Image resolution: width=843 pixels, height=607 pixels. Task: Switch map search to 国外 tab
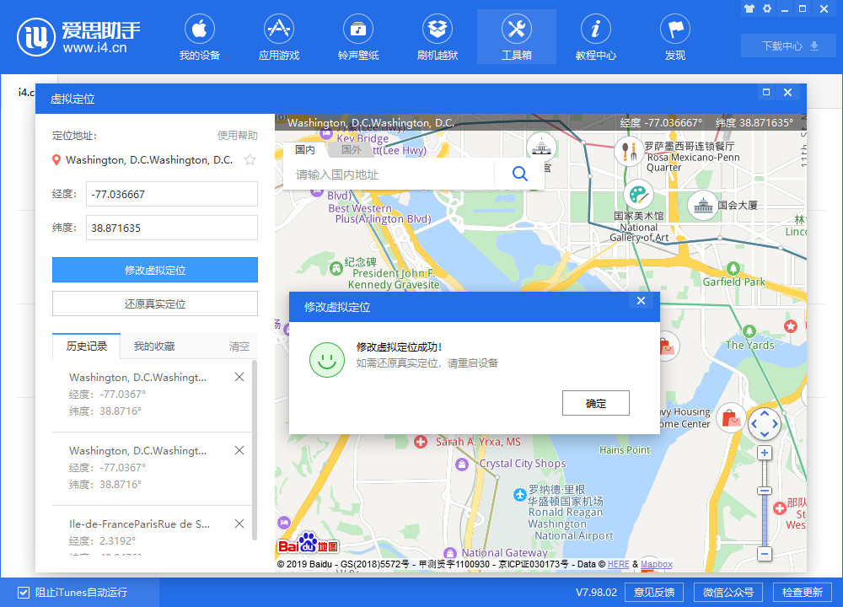pos(351,150)
